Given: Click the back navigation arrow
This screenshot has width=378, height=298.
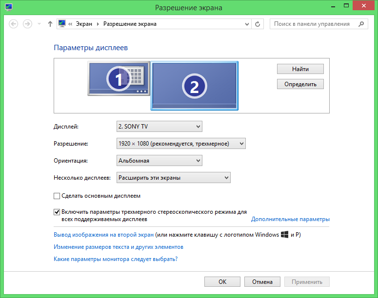Looking at the screenshot, I should (x=14, y=24).
